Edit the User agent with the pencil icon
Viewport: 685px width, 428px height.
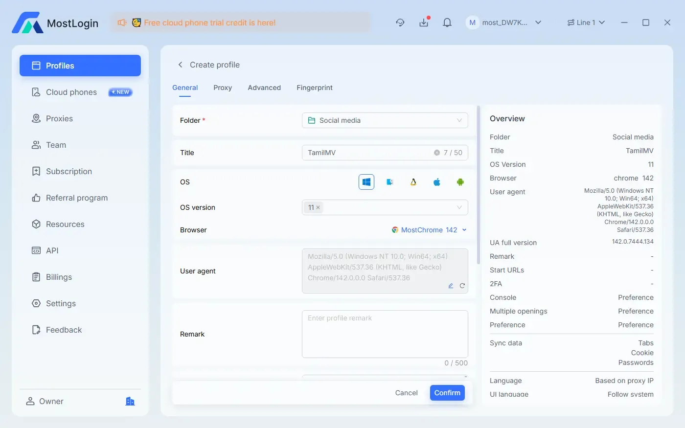coord(451,285)
